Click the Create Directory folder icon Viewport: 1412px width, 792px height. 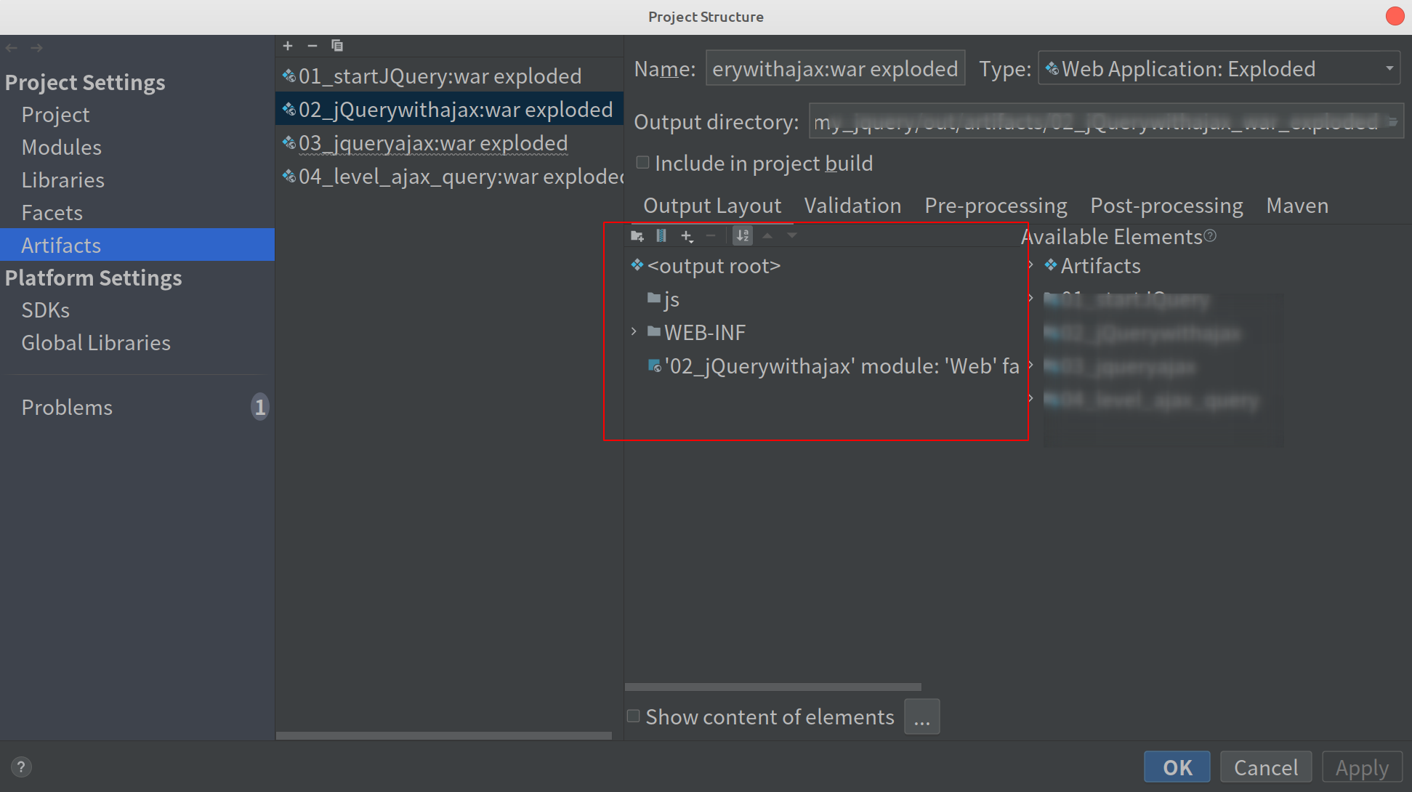(637, 235)
